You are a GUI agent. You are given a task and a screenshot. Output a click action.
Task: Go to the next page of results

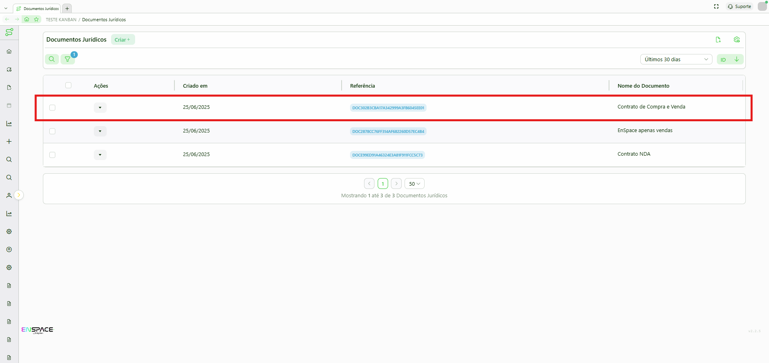(396, 184)
